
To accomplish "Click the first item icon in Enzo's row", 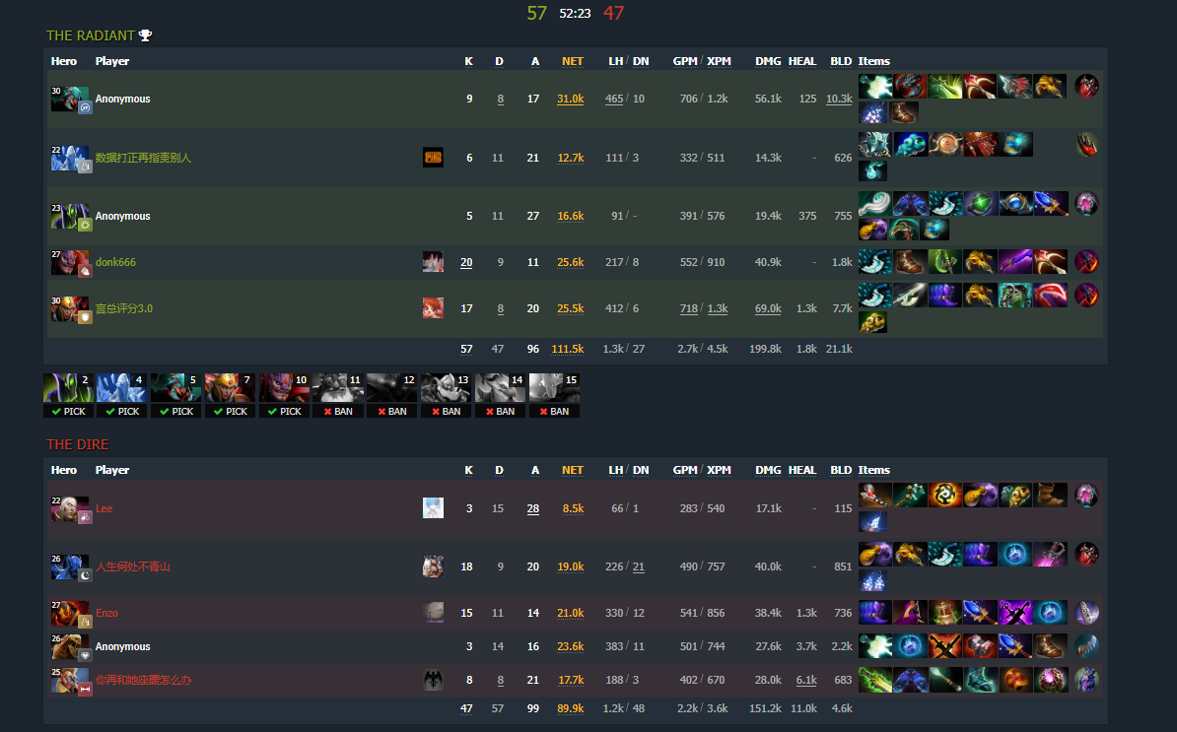I will click(x=875, y=613).
